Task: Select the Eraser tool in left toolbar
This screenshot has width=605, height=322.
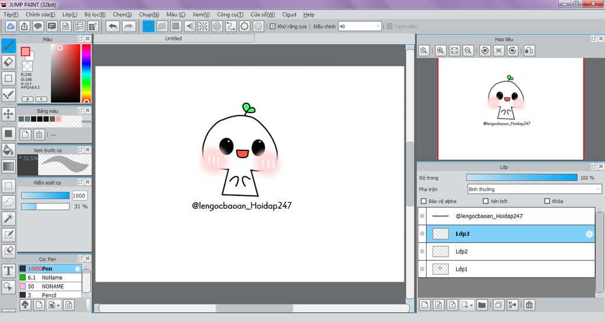Action: tap(8, 62)
